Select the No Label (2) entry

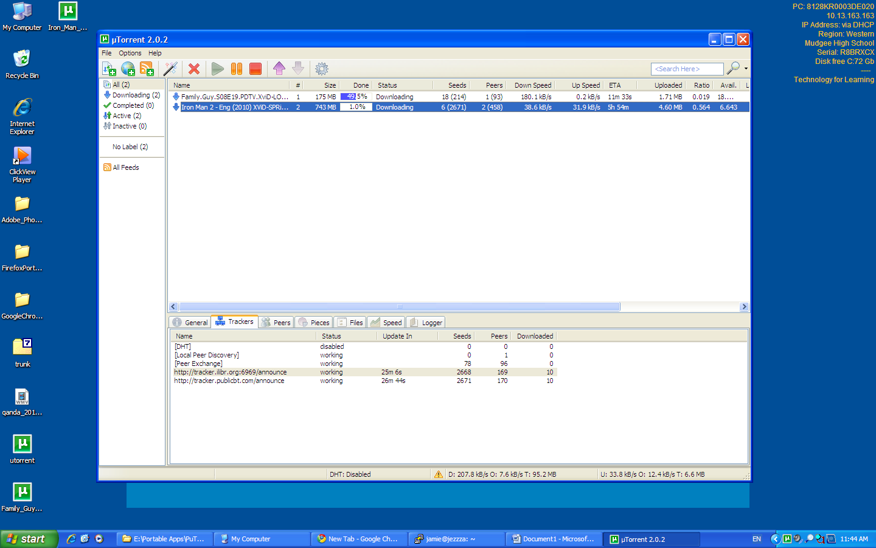point(130,147)
